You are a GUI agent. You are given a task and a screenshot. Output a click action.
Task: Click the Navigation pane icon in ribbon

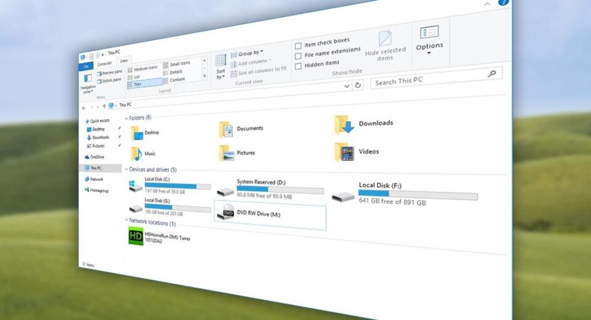pyautogui.click(x=88, y=78)
